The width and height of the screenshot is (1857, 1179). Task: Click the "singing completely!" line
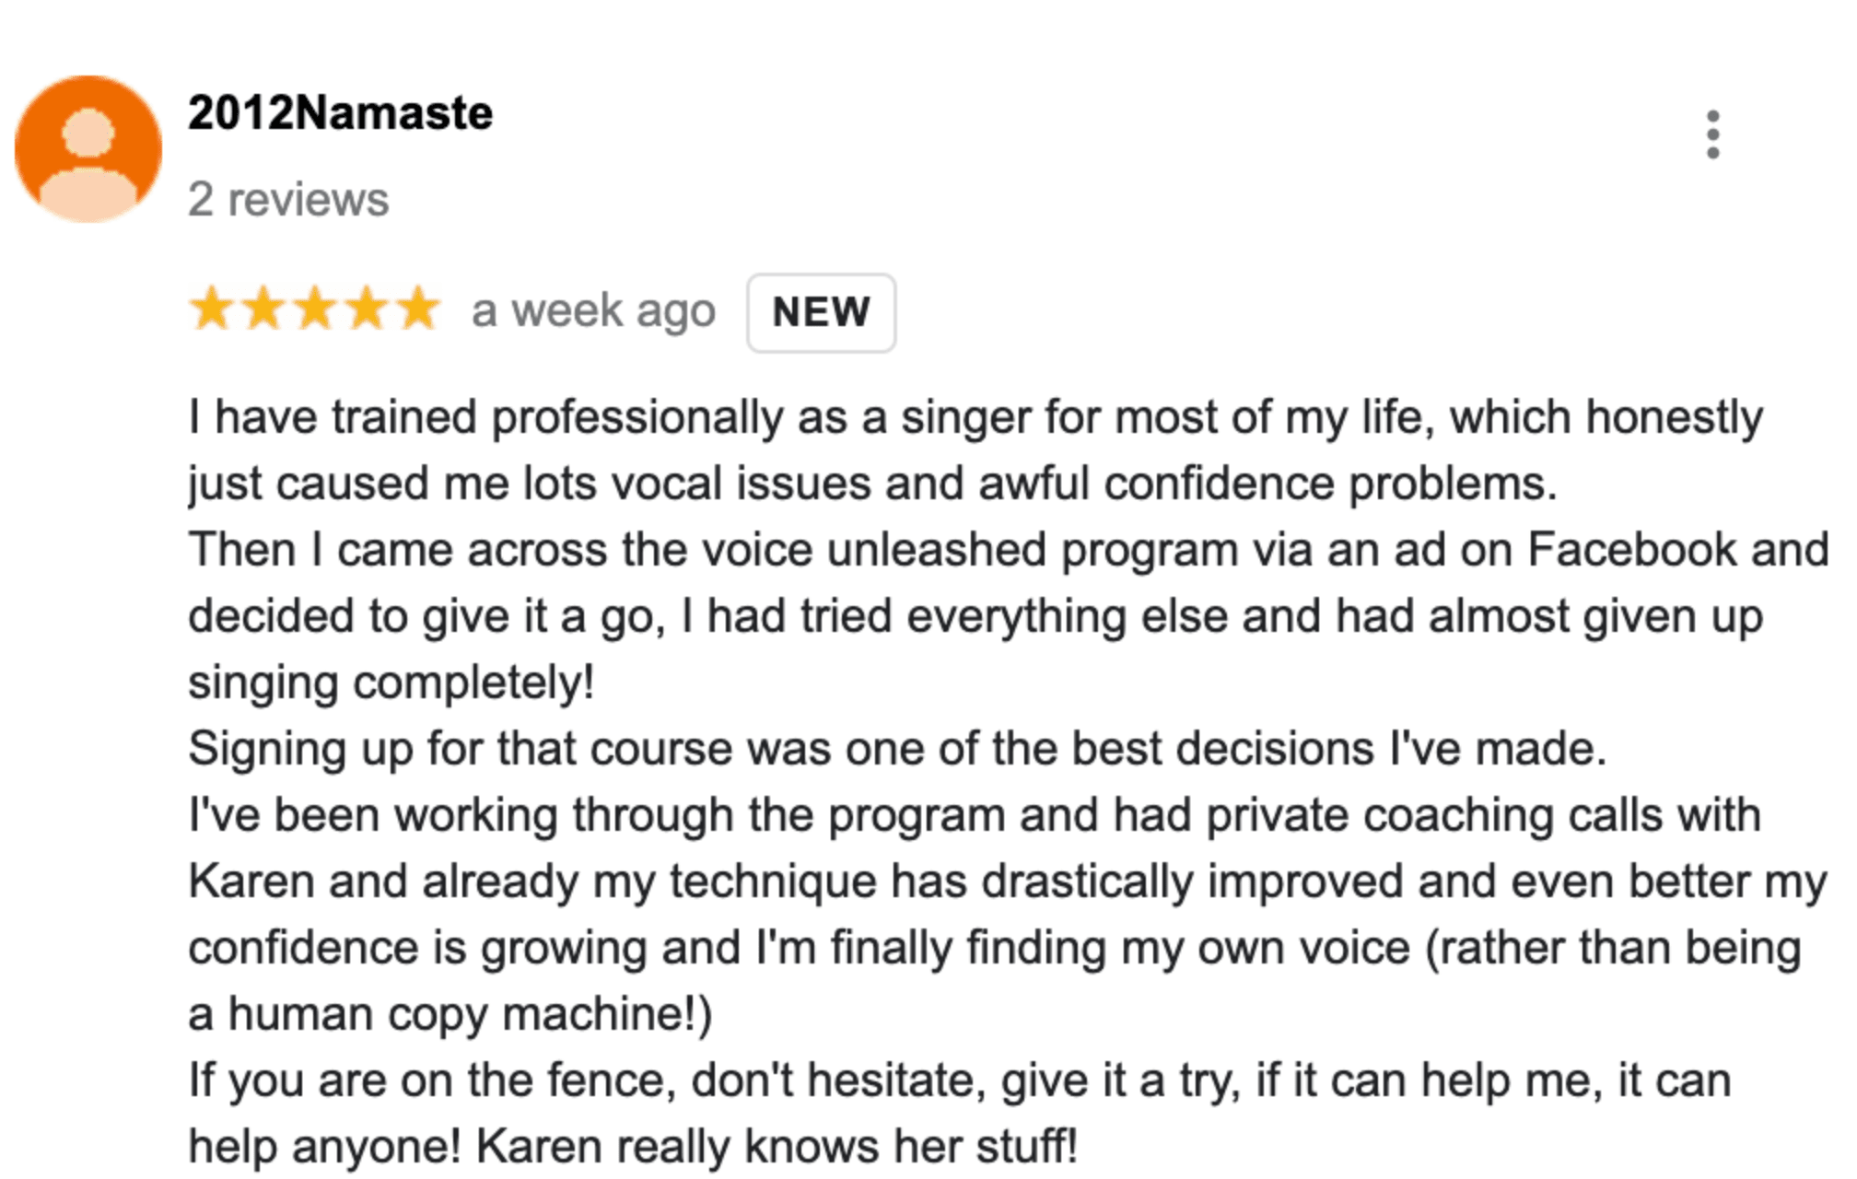(391, 683)
